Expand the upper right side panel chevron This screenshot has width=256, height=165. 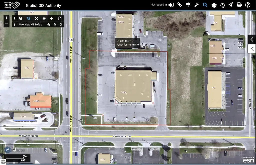click(252, 39)
